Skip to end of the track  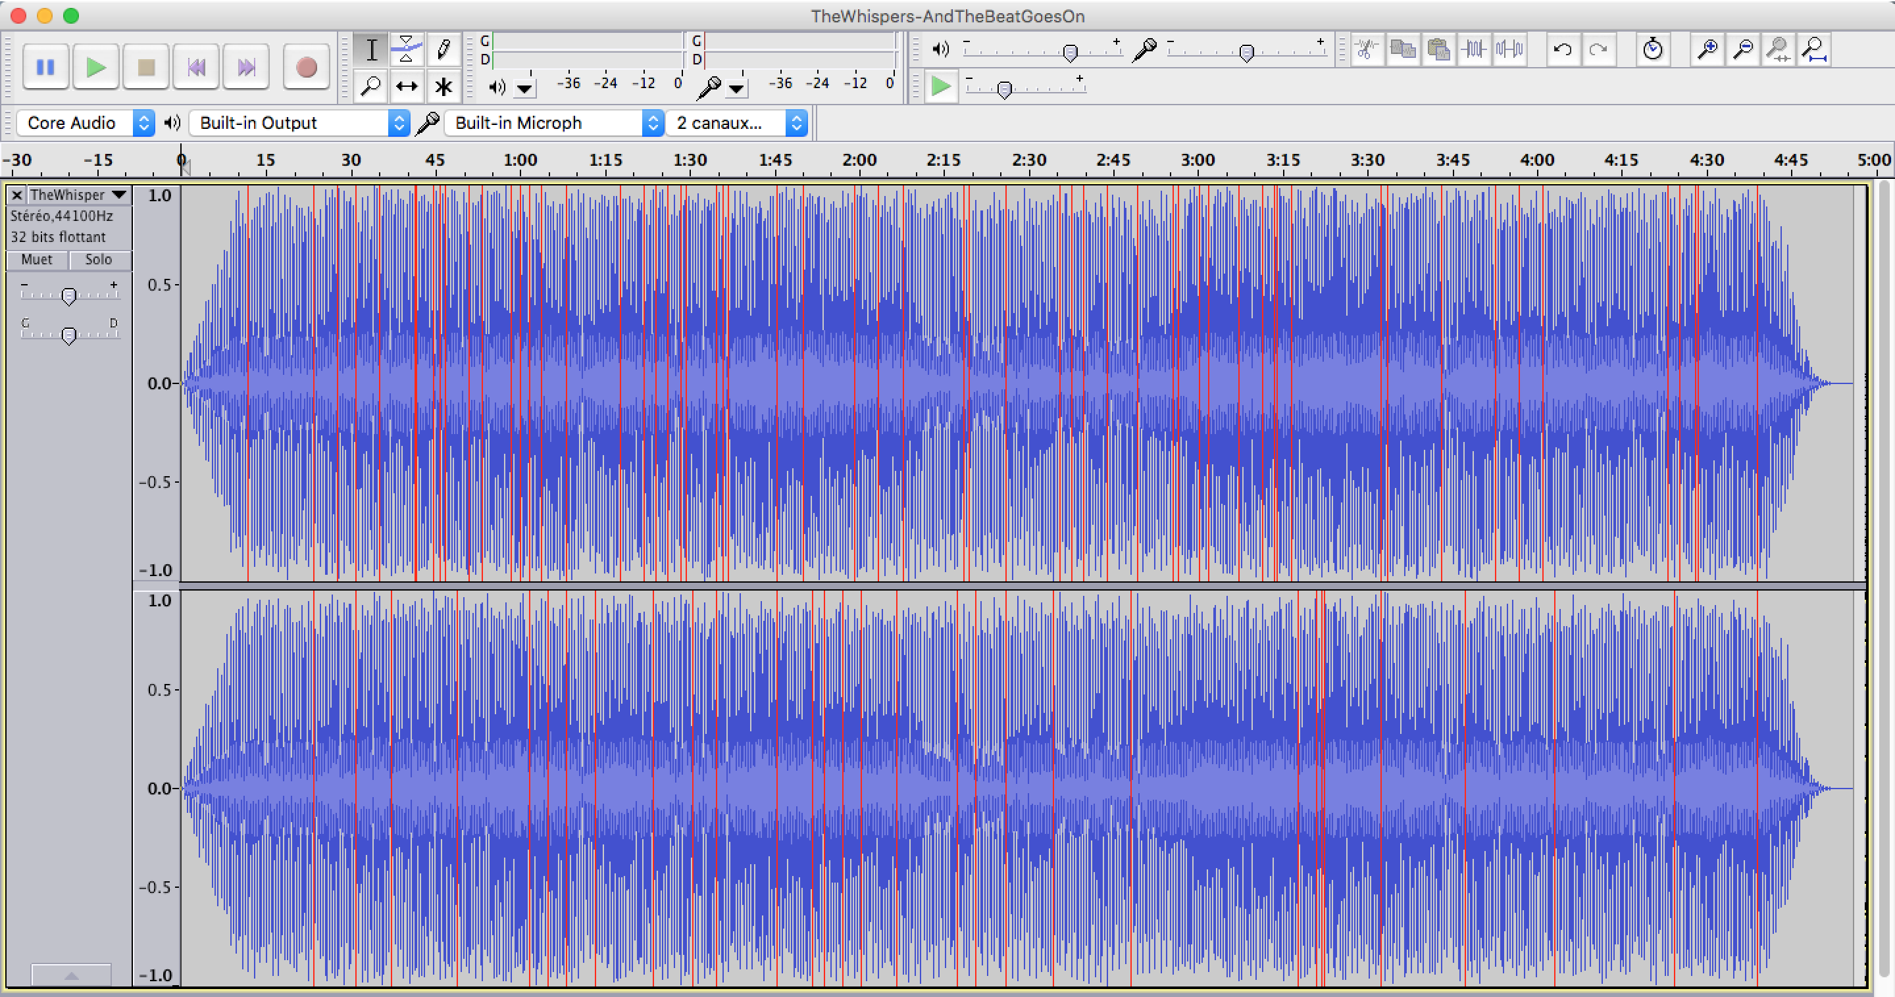coord(245,68)
